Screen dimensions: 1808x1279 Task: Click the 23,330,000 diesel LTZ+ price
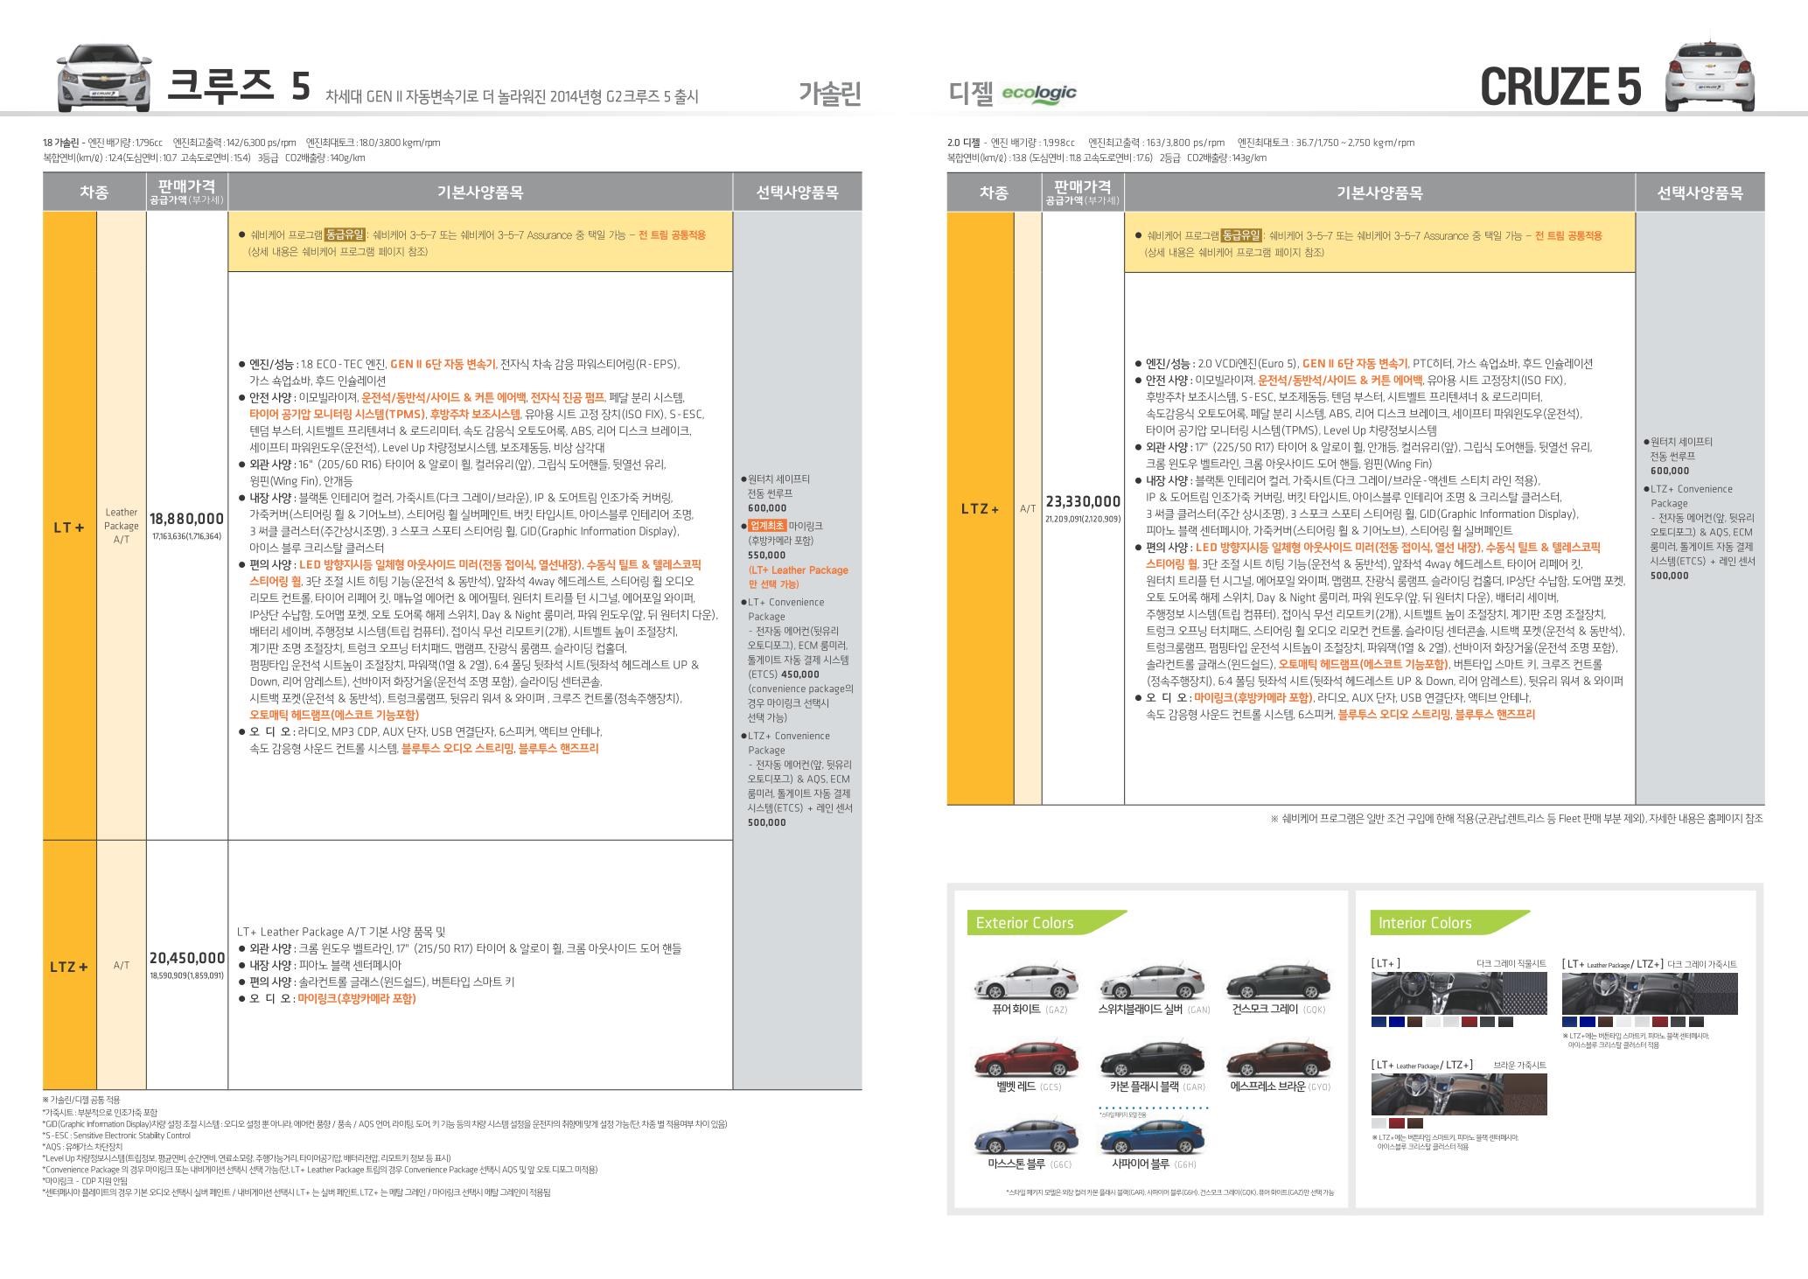click(1082, 501)
